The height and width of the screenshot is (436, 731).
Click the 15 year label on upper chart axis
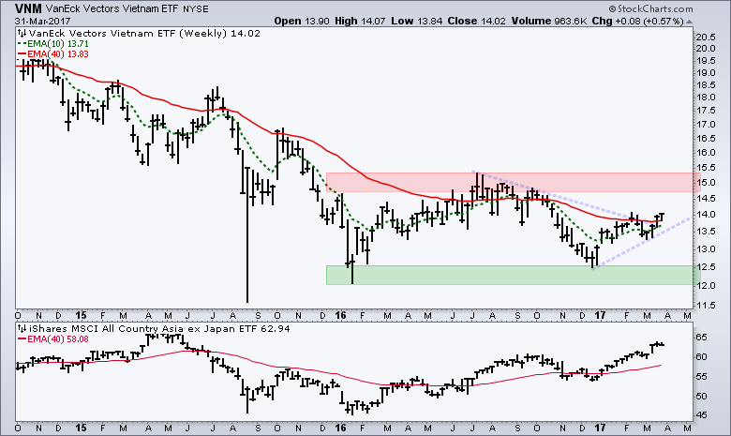pos(82,315)
